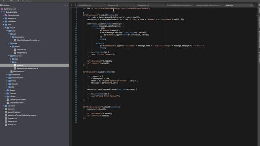Expand the Migrations folder arrow
Screen dimensions: 260x146
[x=3, y=18]
